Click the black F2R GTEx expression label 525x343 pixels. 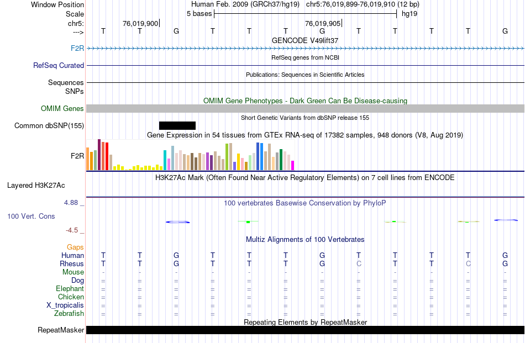click(x=77, y=156)
